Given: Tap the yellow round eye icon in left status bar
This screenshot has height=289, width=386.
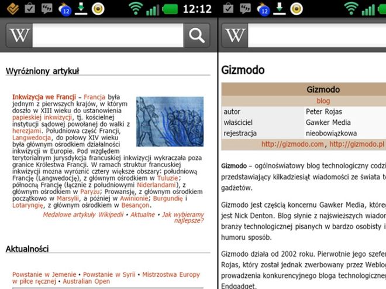Looking at the screenshot, I should point(98,9).
